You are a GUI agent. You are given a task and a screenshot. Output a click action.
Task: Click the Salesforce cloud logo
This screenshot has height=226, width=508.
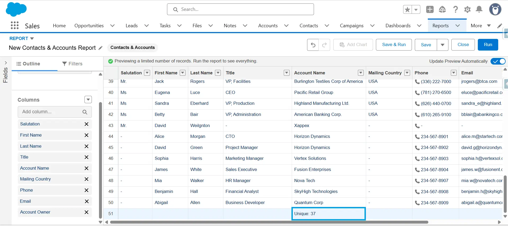16,9
